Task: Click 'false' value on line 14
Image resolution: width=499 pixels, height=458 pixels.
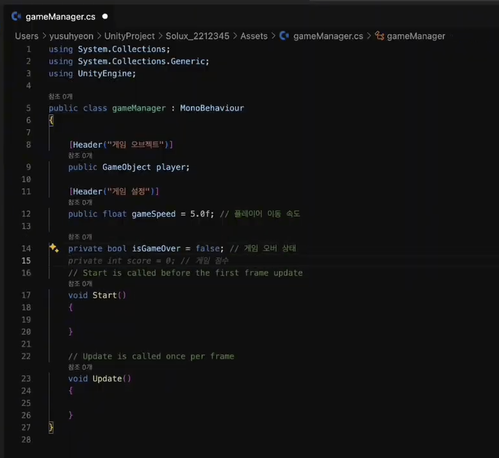Action: [208, 248]
